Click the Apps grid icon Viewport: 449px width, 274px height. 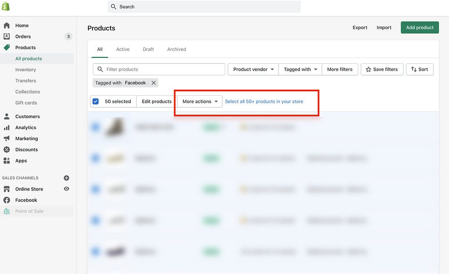click(7, 161)
